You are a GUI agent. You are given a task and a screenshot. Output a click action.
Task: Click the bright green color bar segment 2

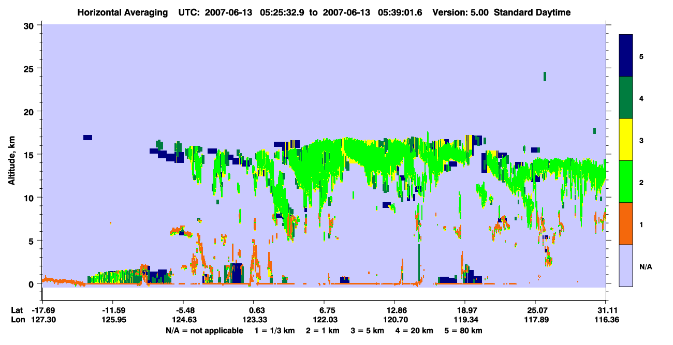(x=626, y=181)
